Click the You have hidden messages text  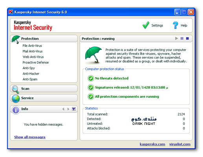pos(44,124)
